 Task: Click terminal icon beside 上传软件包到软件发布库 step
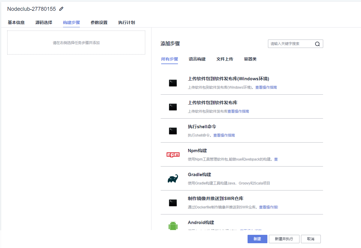coord(173,107)
